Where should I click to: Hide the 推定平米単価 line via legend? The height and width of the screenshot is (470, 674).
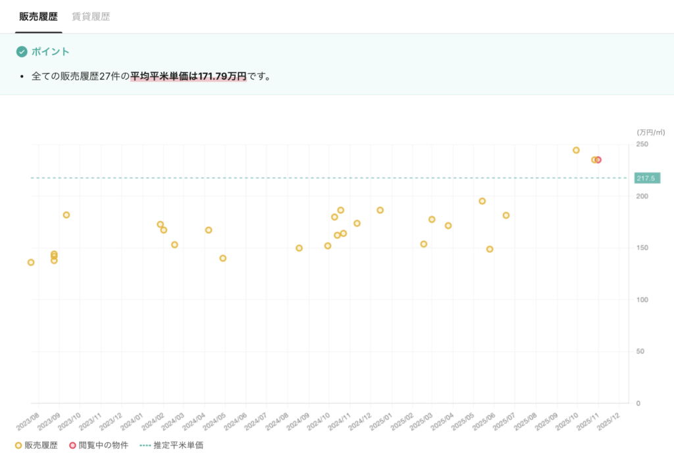tap(171, 446)
